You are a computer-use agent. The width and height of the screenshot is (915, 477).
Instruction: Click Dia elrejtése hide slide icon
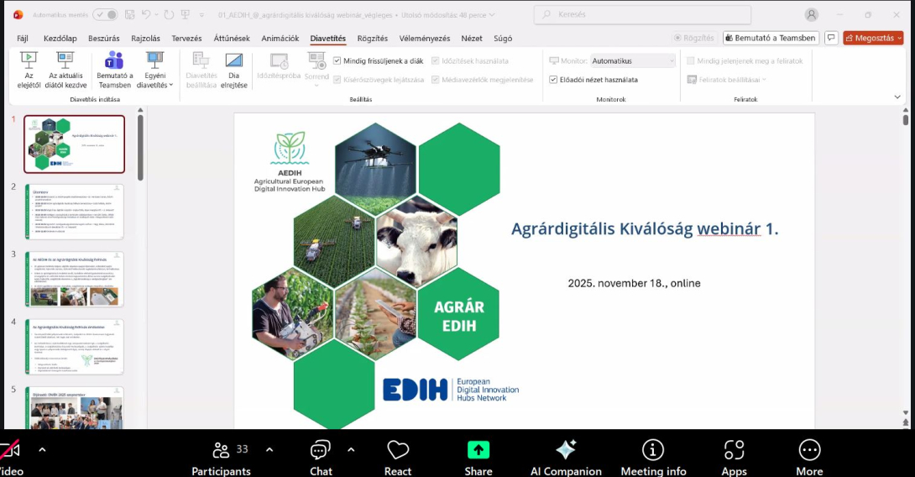click(233, 61)
